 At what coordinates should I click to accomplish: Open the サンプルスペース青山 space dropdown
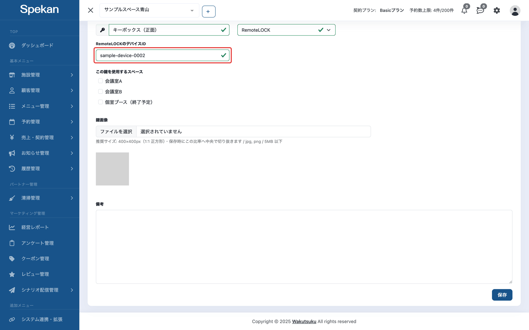pyautogui.click(x=149, y=10)
